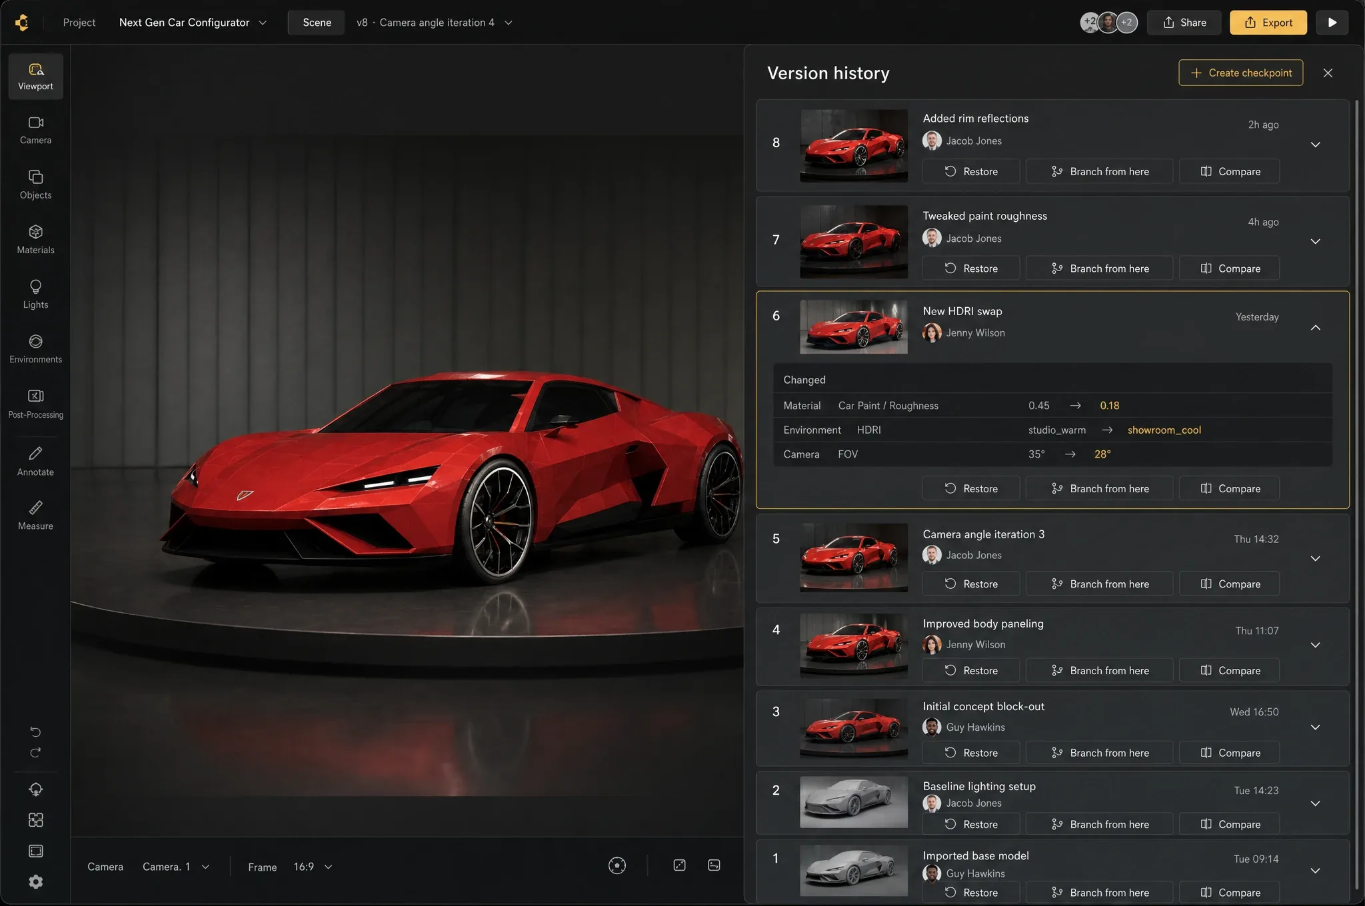Image resolution: width=1365 pixels, height=906 pixels.
Task: Expand version 4 Improved body paneling
Action: (x=1315, y=645)
